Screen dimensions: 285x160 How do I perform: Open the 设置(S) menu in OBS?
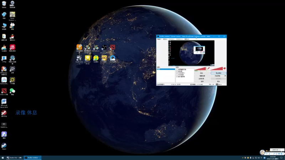click(x=165, y=39)
